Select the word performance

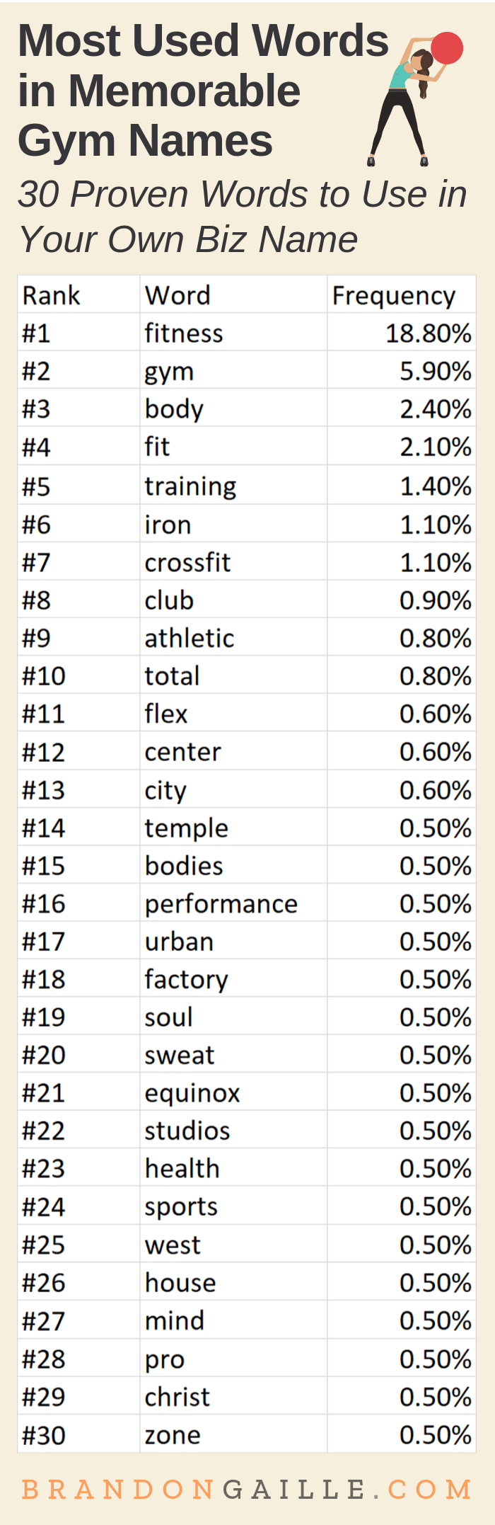click(221, 904)
